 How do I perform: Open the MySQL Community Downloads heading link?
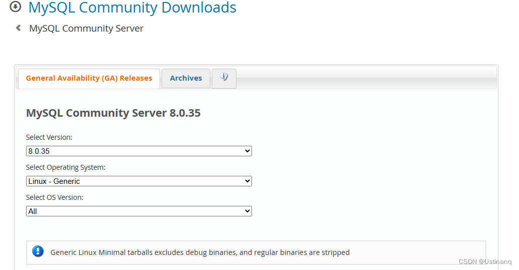(133, 8)
